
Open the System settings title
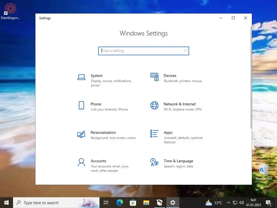(97, 76)
